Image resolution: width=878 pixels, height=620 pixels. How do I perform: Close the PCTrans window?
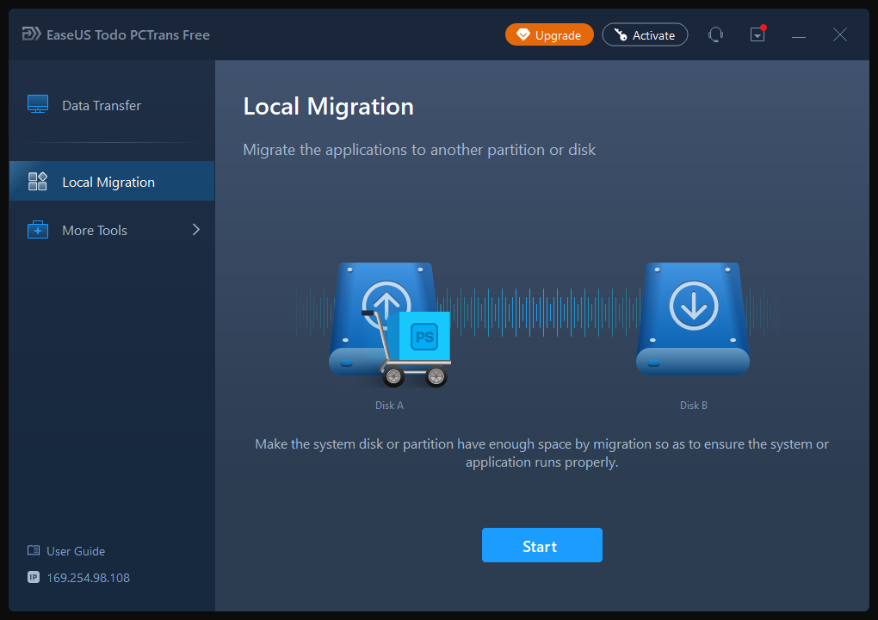click(x=839, y=34)
